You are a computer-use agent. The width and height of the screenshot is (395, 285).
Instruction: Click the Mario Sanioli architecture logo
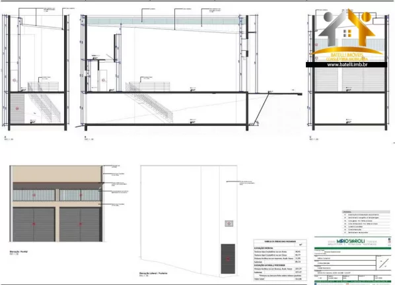pyautogui.click(x=353, y=241)
